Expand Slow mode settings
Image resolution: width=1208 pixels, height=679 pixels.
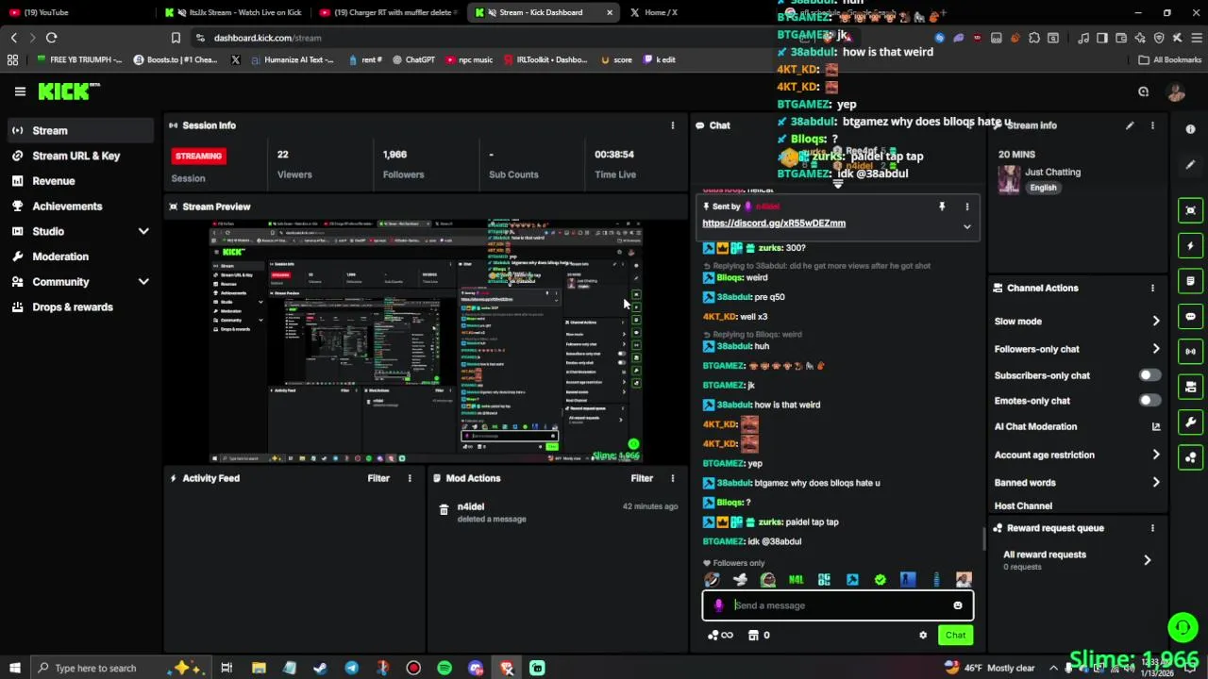[x=1156, y=322]
